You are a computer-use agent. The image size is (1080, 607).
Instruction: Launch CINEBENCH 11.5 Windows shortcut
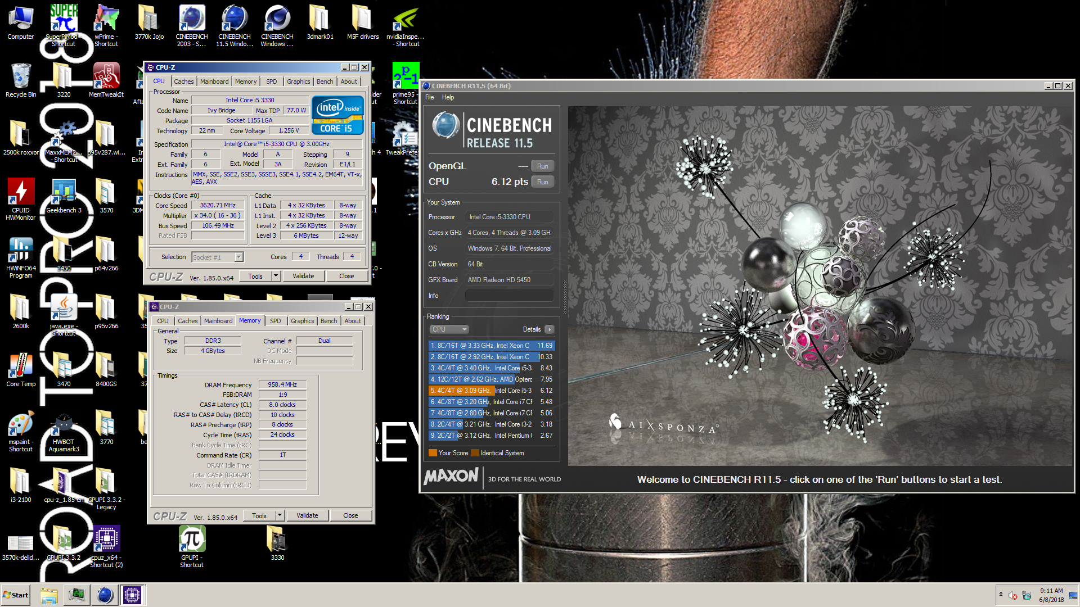coord(235,26)
